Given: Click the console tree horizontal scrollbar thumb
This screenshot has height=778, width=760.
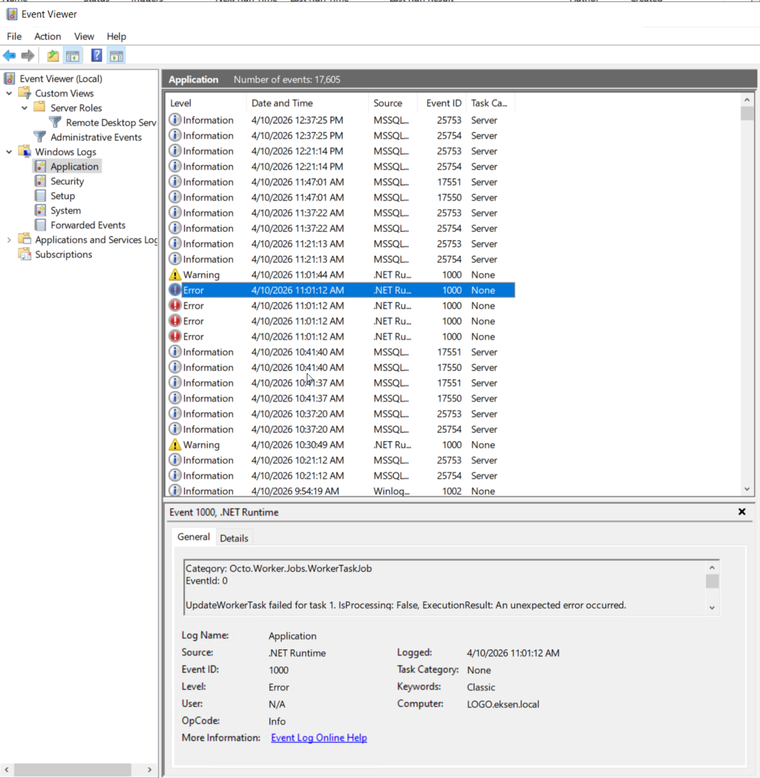Looking at the screenshot, I should coord(73,769).
